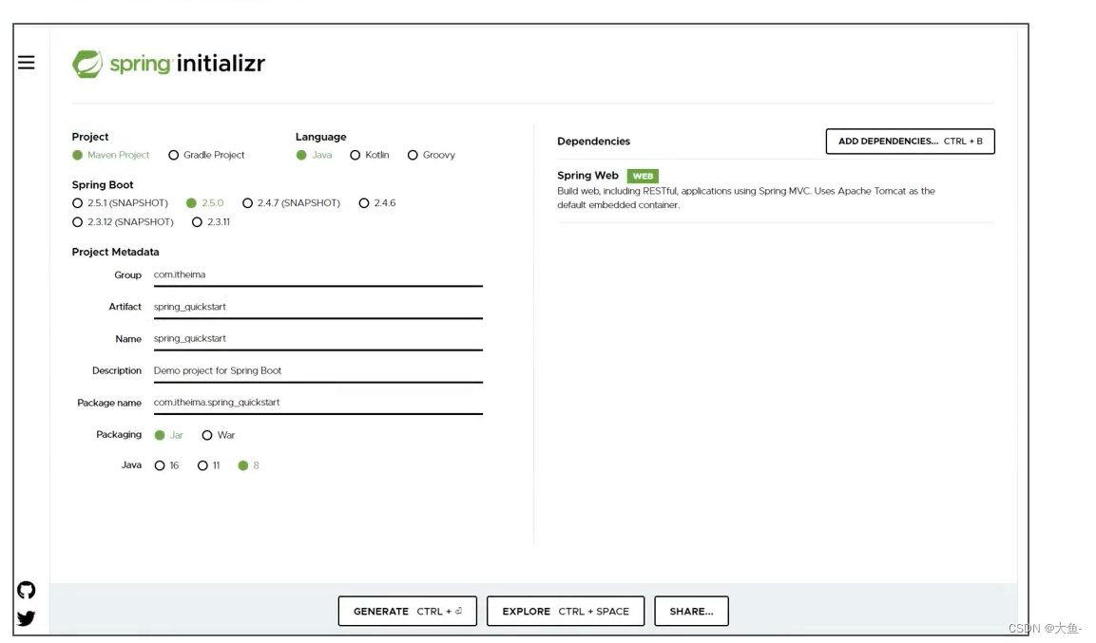1096x643 pixels.
Task: Select Spring Boot 2.5.0 version
Action: click(x=204, y=203)
